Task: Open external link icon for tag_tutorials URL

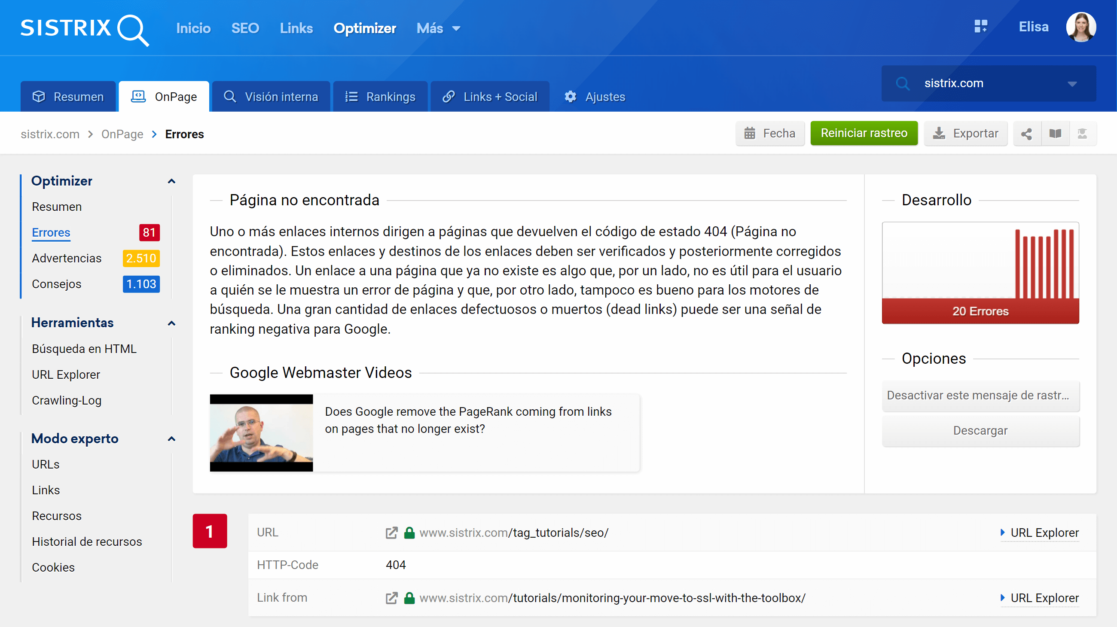Action: (391, 533)
